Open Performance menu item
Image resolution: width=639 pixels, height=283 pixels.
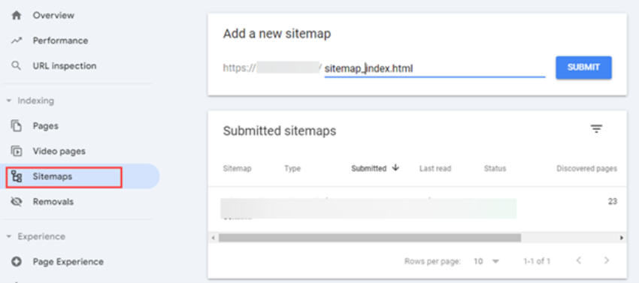coord(60,41)
